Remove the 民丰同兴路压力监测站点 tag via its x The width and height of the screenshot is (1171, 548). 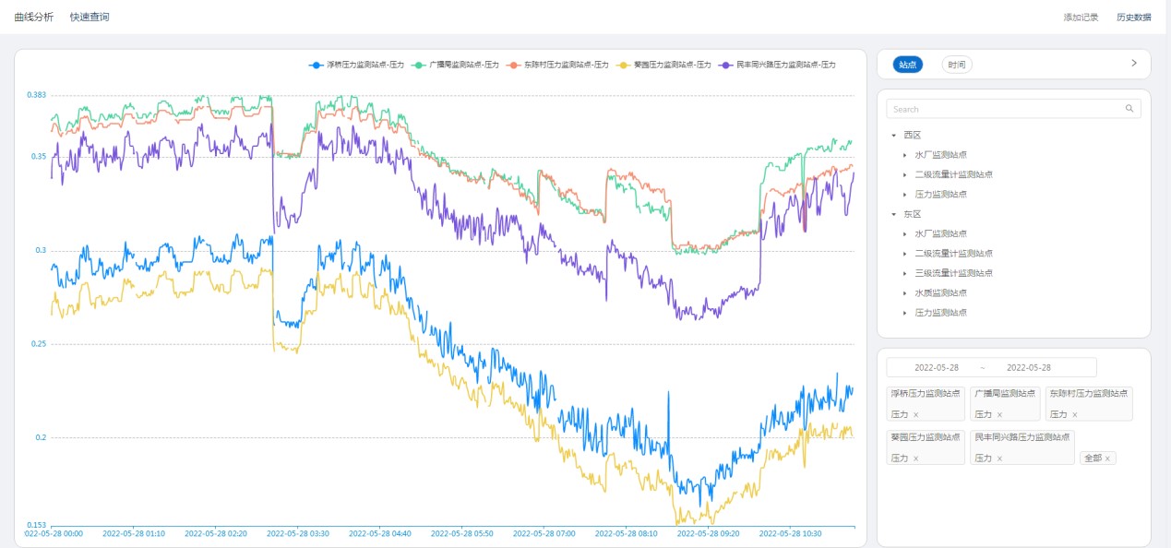[999, 459]
